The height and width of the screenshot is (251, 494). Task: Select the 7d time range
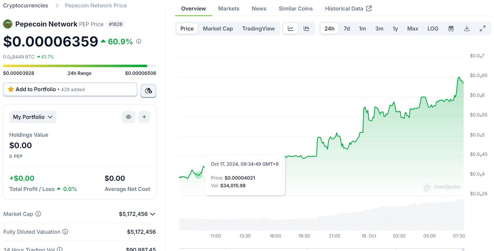click(x=347, y=28)
